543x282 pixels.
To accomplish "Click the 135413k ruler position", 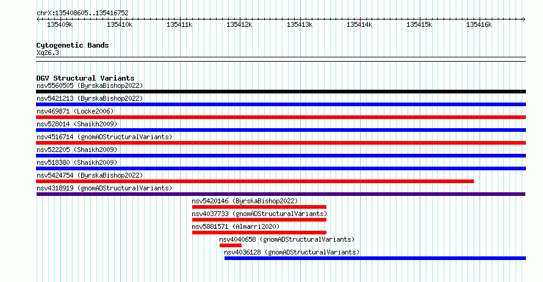I will 300,24.
